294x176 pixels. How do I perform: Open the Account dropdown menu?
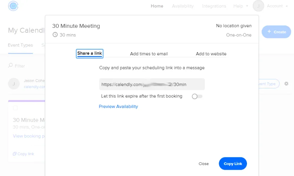(277, 6)
